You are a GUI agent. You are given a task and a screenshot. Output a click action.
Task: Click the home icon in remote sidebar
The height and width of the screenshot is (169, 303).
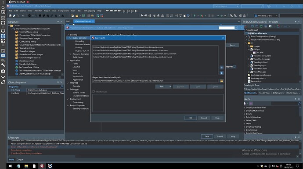coord(3,7)
